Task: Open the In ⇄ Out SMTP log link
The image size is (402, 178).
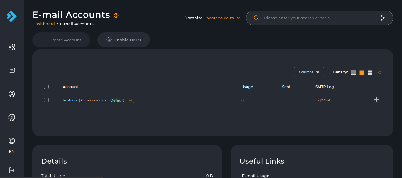Action: 323,100
